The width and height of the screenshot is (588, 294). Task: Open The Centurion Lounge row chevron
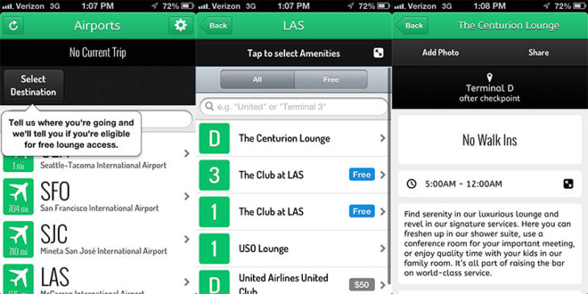pos(383,138)
